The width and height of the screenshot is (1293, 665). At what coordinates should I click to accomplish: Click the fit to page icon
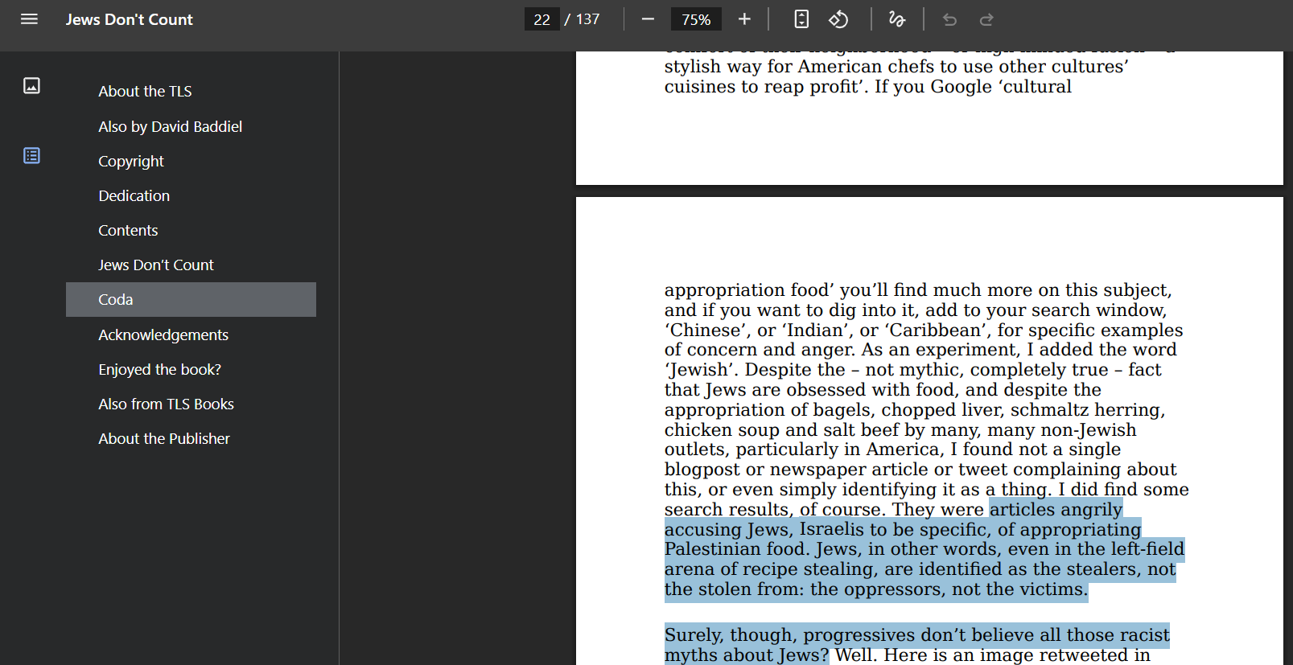(801, 19)
